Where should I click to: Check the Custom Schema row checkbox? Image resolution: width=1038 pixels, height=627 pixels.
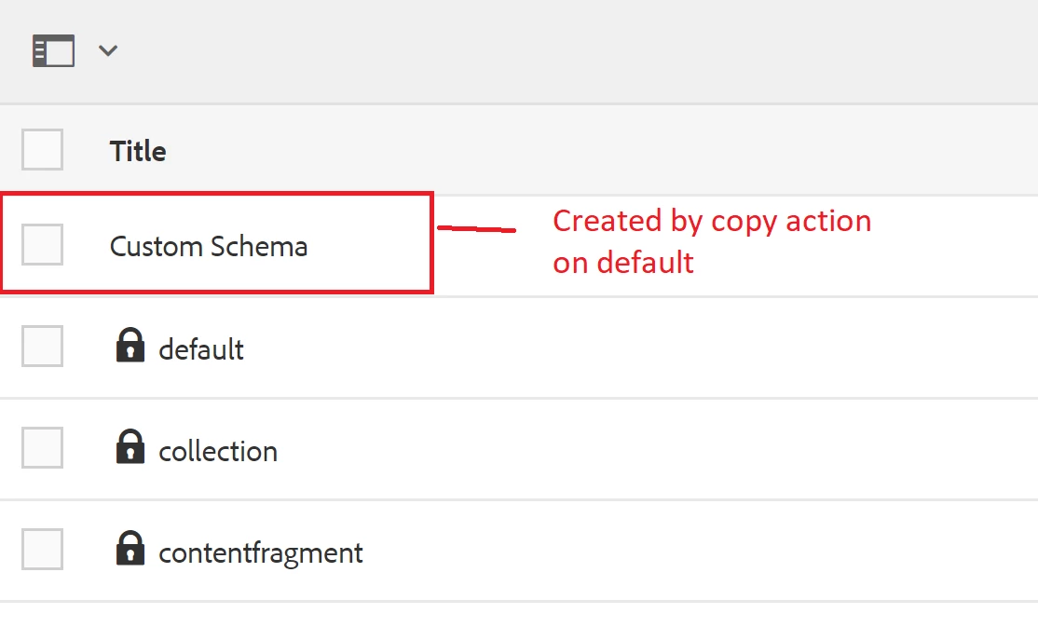(42, 245)
